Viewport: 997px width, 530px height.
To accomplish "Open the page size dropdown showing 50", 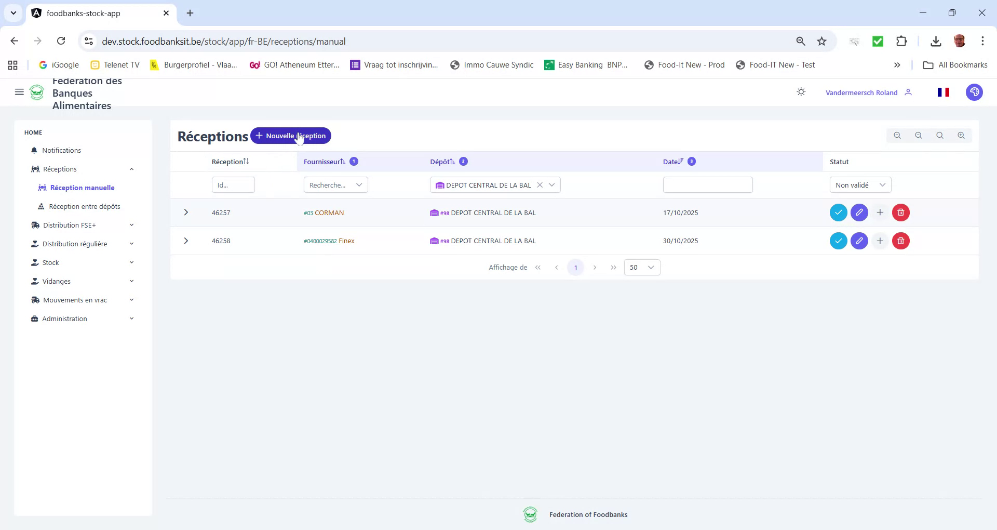I will click(642, 267).
